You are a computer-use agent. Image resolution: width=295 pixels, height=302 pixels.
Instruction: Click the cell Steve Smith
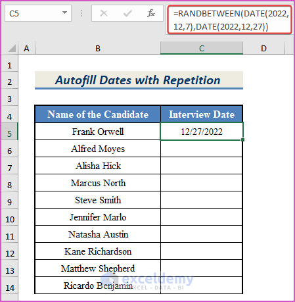click(x=98, y=200)
